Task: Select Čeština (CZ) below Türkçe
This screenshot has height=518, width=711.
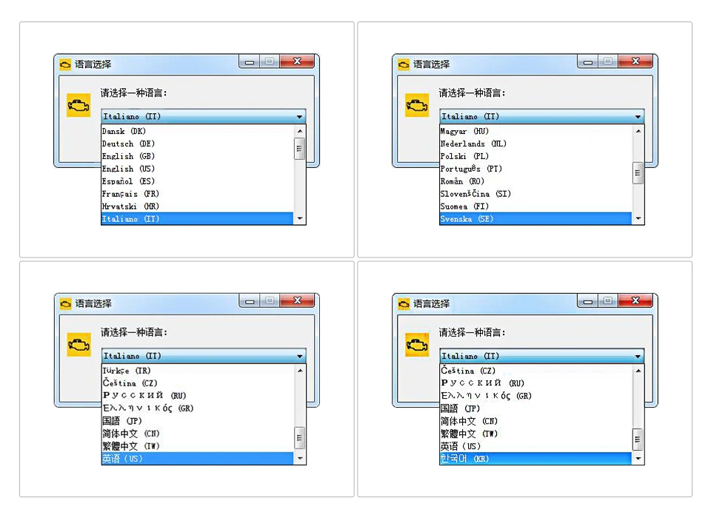Action: pyautogui.click(x=198, y=383)
